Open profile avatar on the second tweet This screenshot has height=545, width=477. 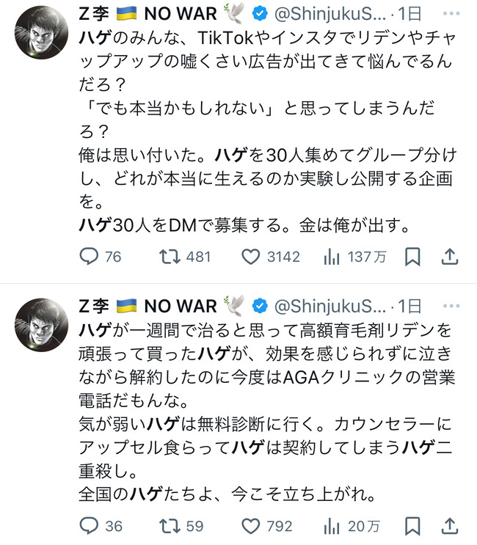point(41,325)
